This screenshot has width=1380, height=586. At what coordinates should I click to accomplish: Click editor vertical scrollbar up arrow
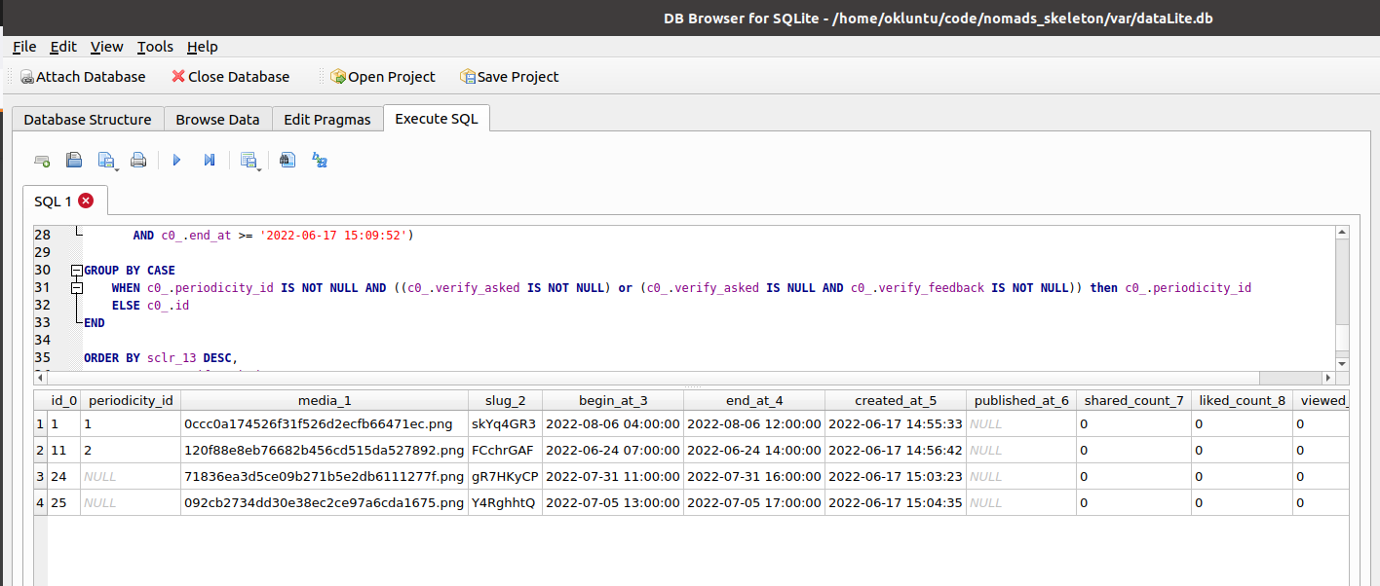[x=1342, y=233]
